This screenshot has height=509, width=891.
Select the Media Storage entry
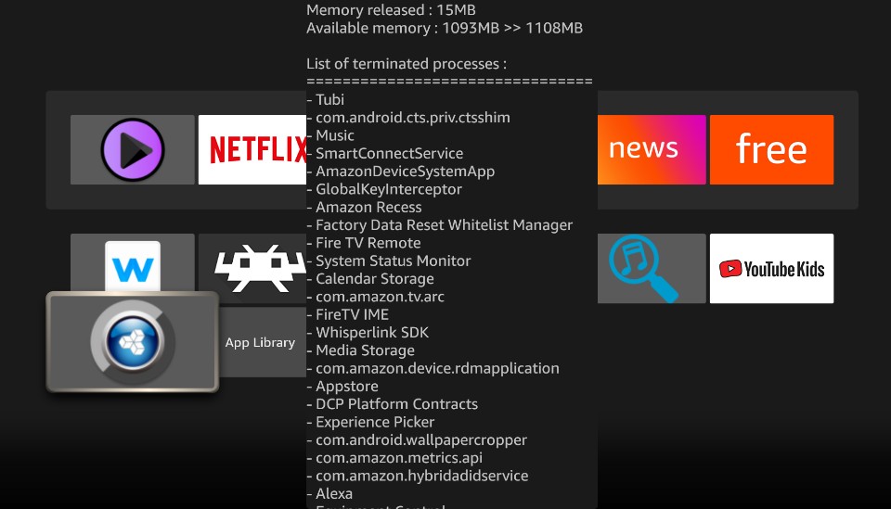point(361,350)
